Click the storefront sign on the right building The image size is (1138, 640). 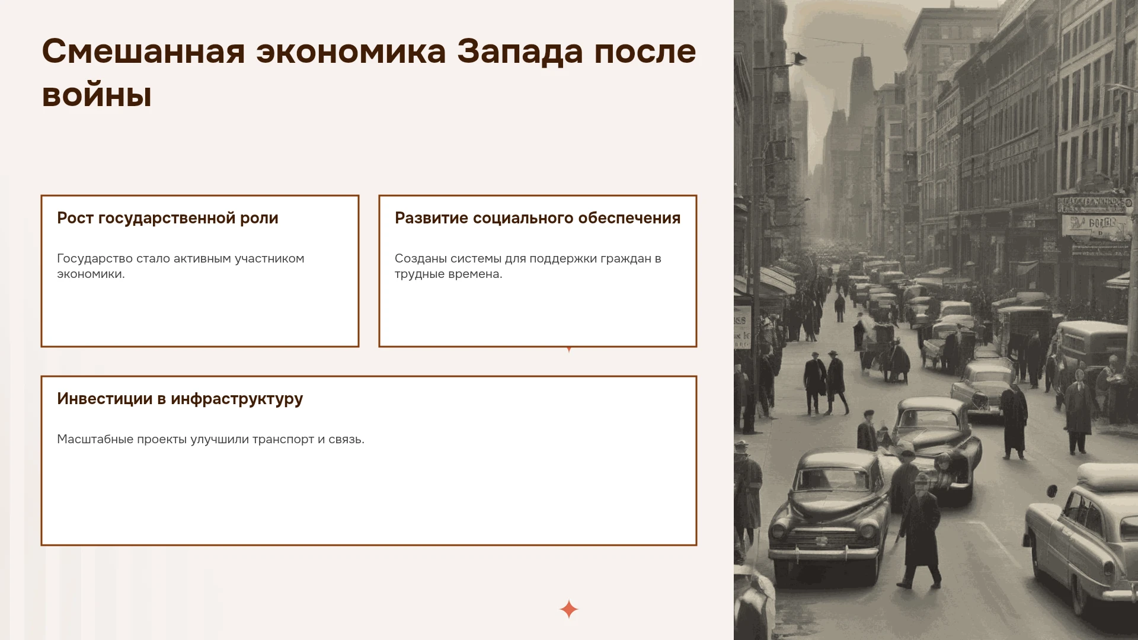point(1095,225)
